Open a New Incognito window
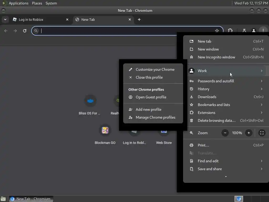269x202 pixels. coord(226,57)
